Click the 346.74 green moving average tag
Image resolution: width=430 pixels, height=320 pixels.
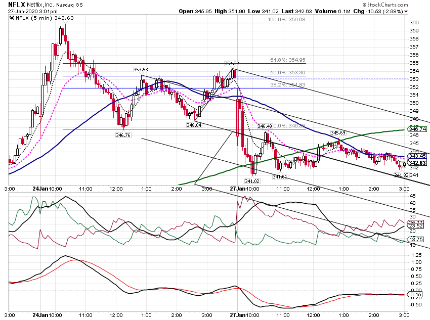[x=417, y=129]
